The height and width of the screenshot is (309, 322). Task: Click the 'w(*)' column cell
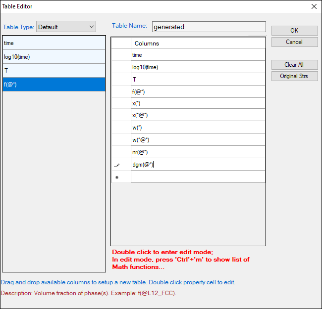tap(198, 128)
